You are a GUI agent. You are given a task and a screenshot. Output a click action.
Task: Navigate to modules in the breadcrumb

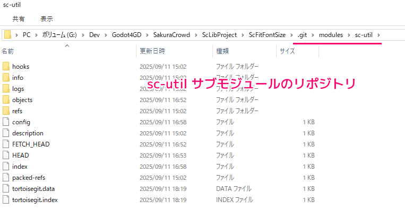[x=331, y=35]
